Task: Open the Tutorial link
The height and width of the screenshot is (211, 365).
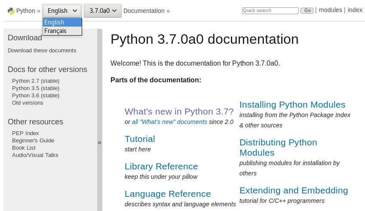Action: [x=140, y=139]
